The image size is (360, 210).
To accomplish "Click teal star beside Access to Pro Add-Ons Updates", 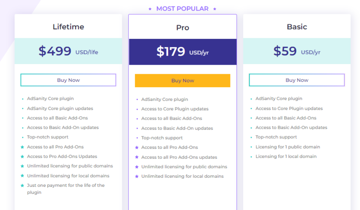I will coord(22,156).
